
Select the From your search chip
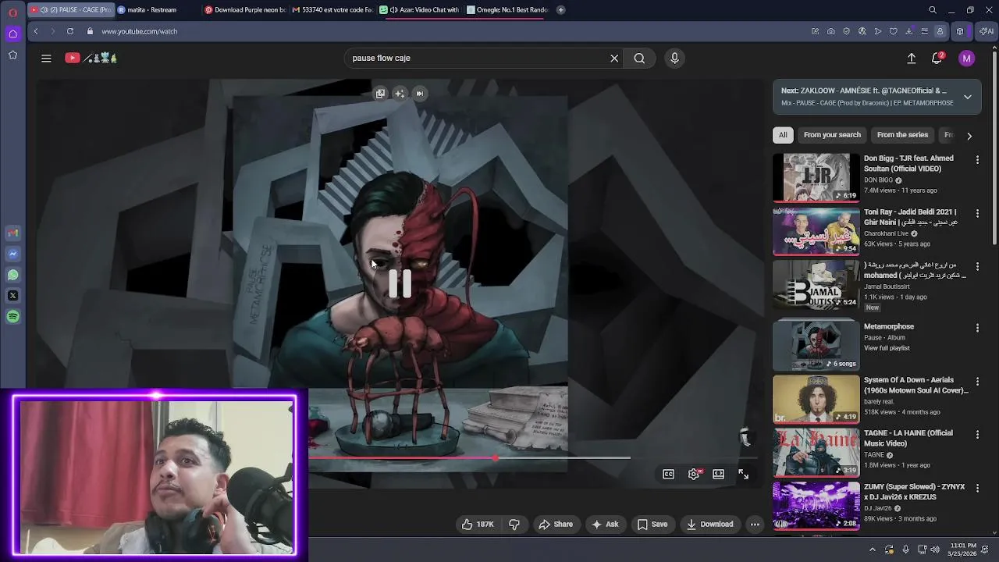[832, 135]
